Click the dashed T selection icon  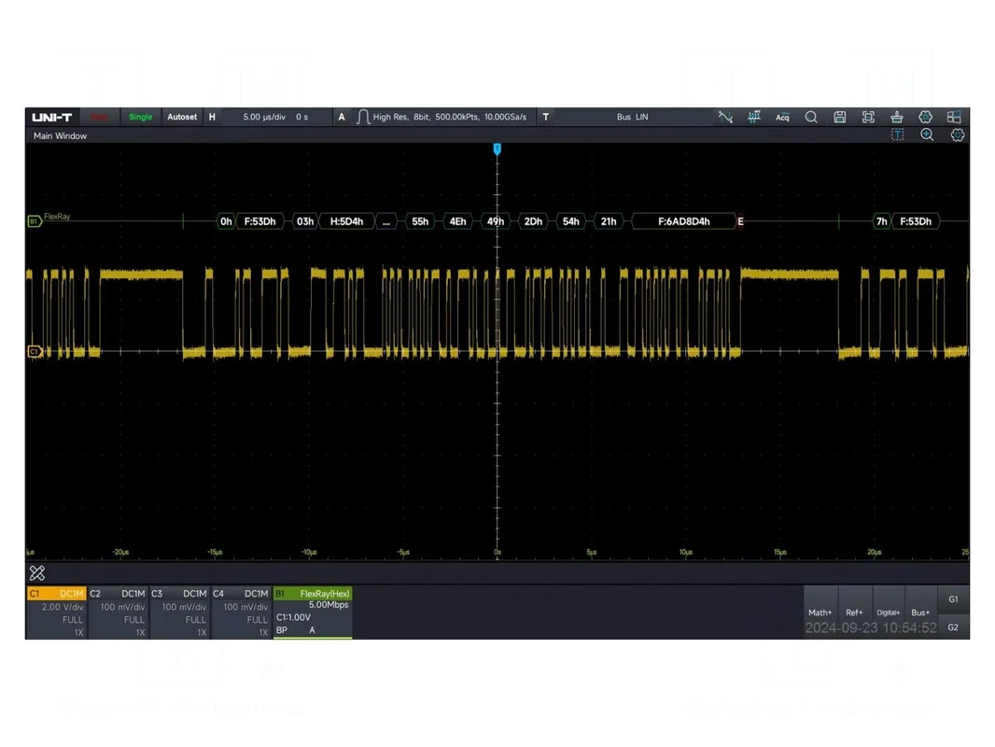pyautogui.click(x=897, y=134)
